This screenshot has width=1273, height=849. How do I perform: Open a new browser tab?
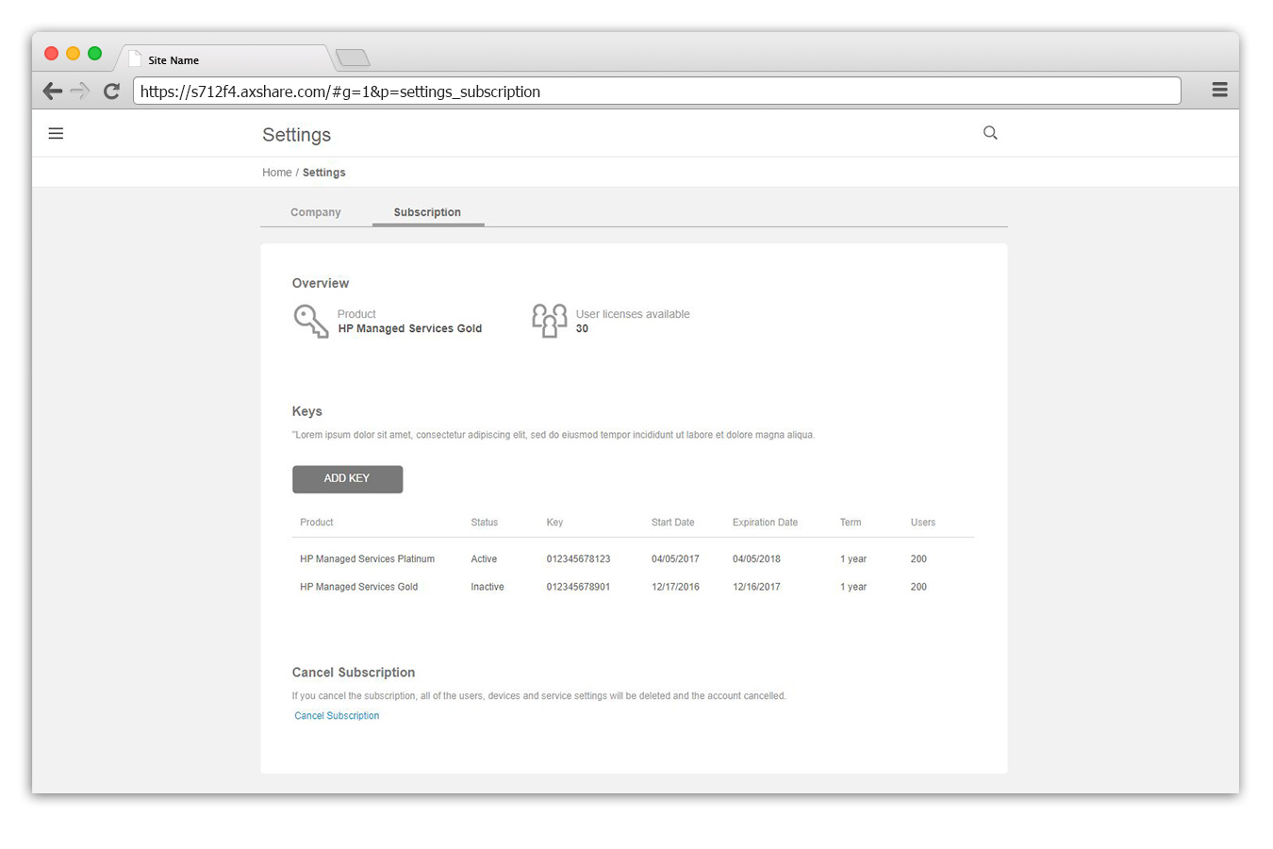click(353, 58)
